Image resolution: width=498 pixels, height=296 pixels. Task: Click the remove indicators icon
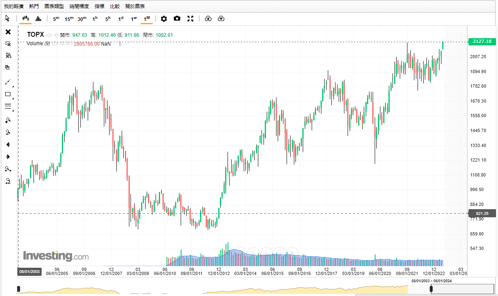[8, 55]
